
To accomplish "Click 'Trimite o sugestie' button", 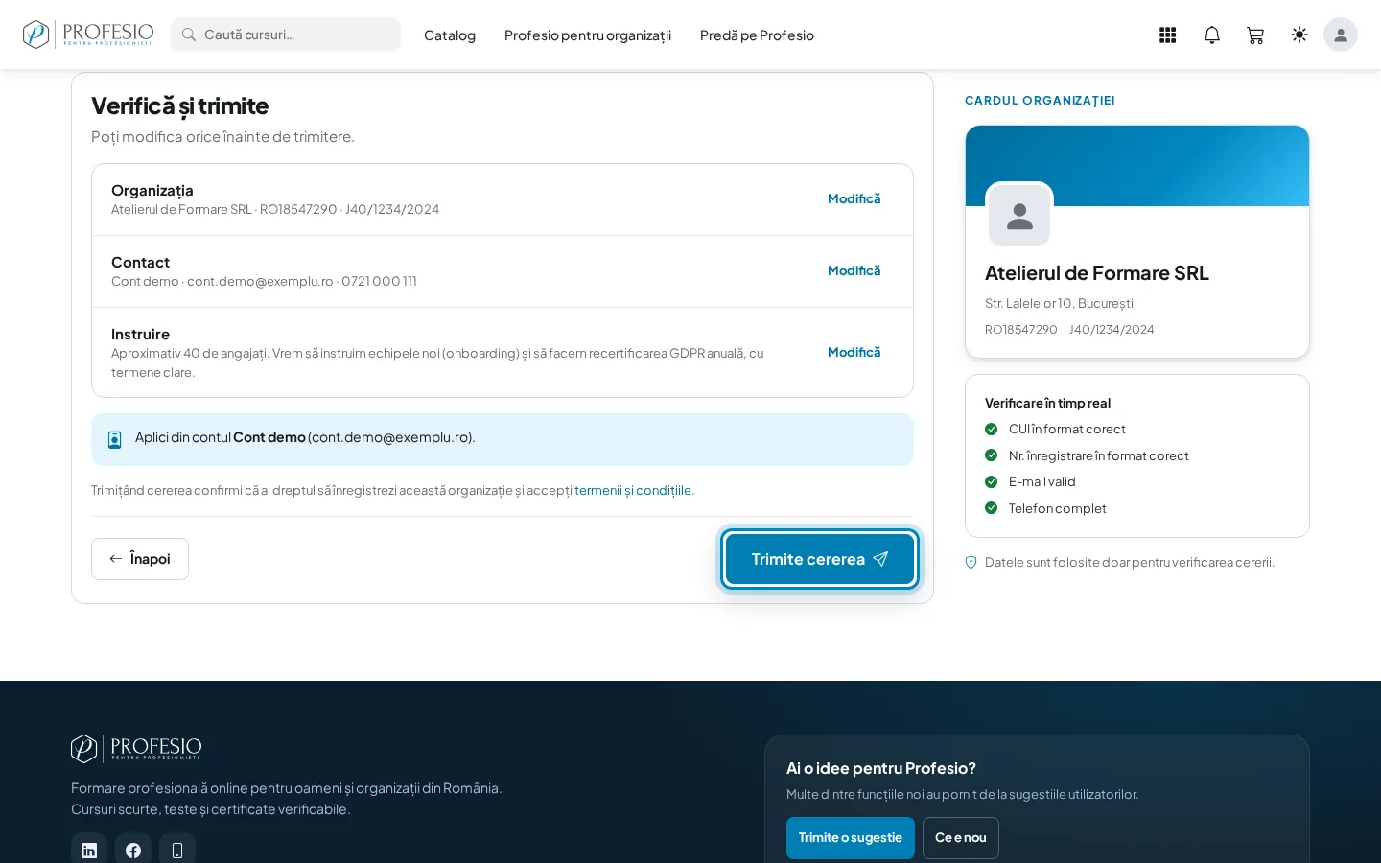I will [x=851, y=838].
